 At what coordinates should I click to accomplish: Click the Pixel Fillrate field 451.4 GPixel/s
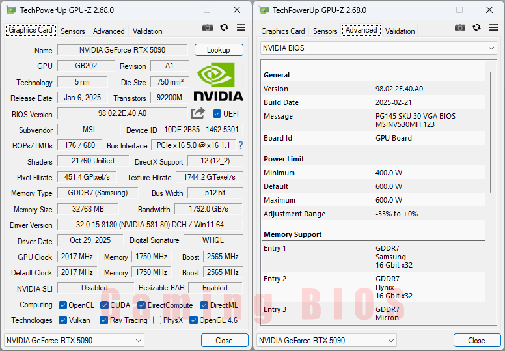click(87, 177)
